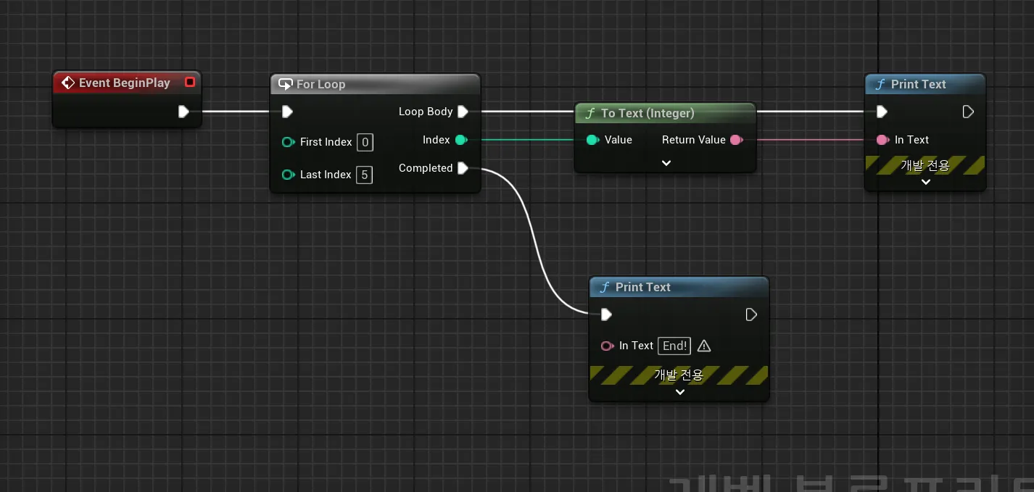Viewport: 1034px width, 492px height.
Task: Click the Last Index value field
Action: point(365,175)
